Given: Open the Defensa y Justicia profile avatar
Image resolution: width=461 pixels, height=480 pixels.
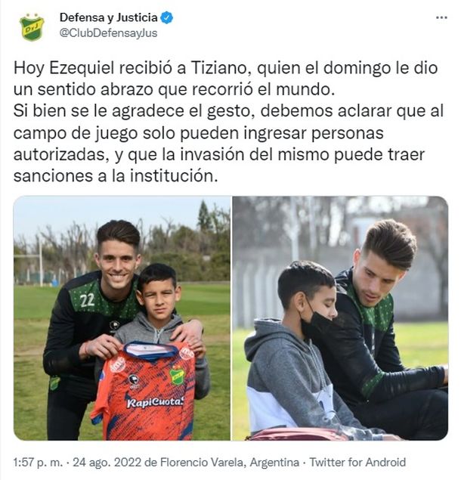Looking at the screenshot, I should pyautogui.click(x=32, y=27).
